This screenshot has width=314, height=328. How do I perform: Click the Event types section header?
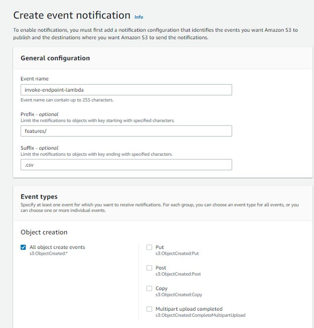[x=39, y=197]
